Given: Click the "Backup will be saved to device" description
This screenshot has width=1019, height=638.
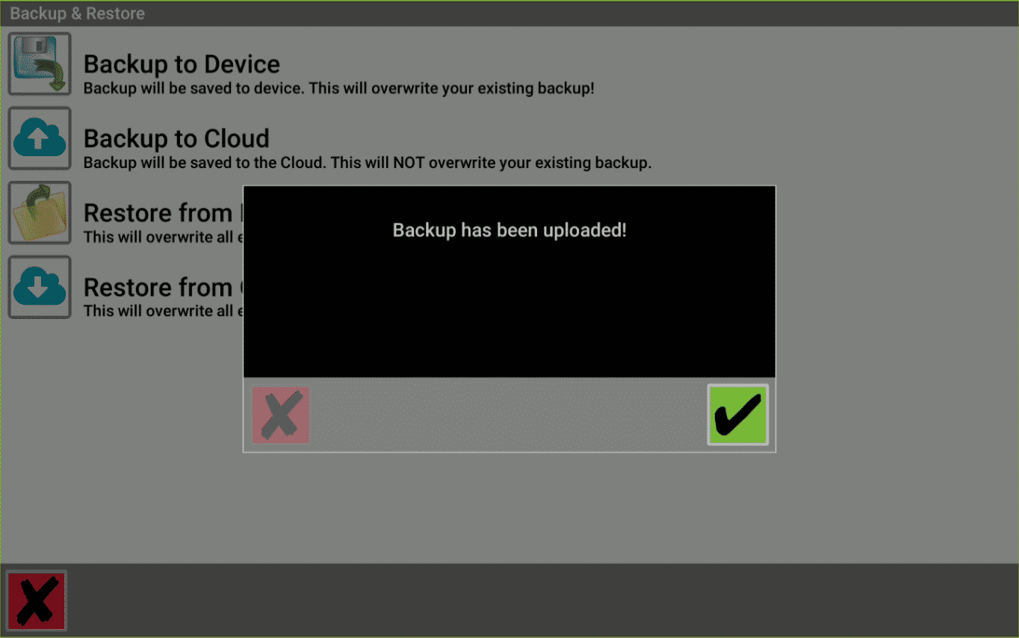Looking at the screenshot, I should click(338, 88).
